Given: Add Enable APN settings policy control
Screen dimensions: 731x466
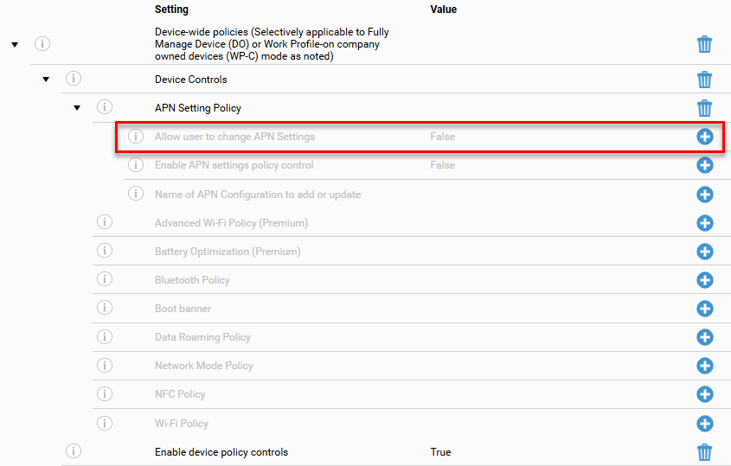Looking at the screenshot, I should coord(705,165).
